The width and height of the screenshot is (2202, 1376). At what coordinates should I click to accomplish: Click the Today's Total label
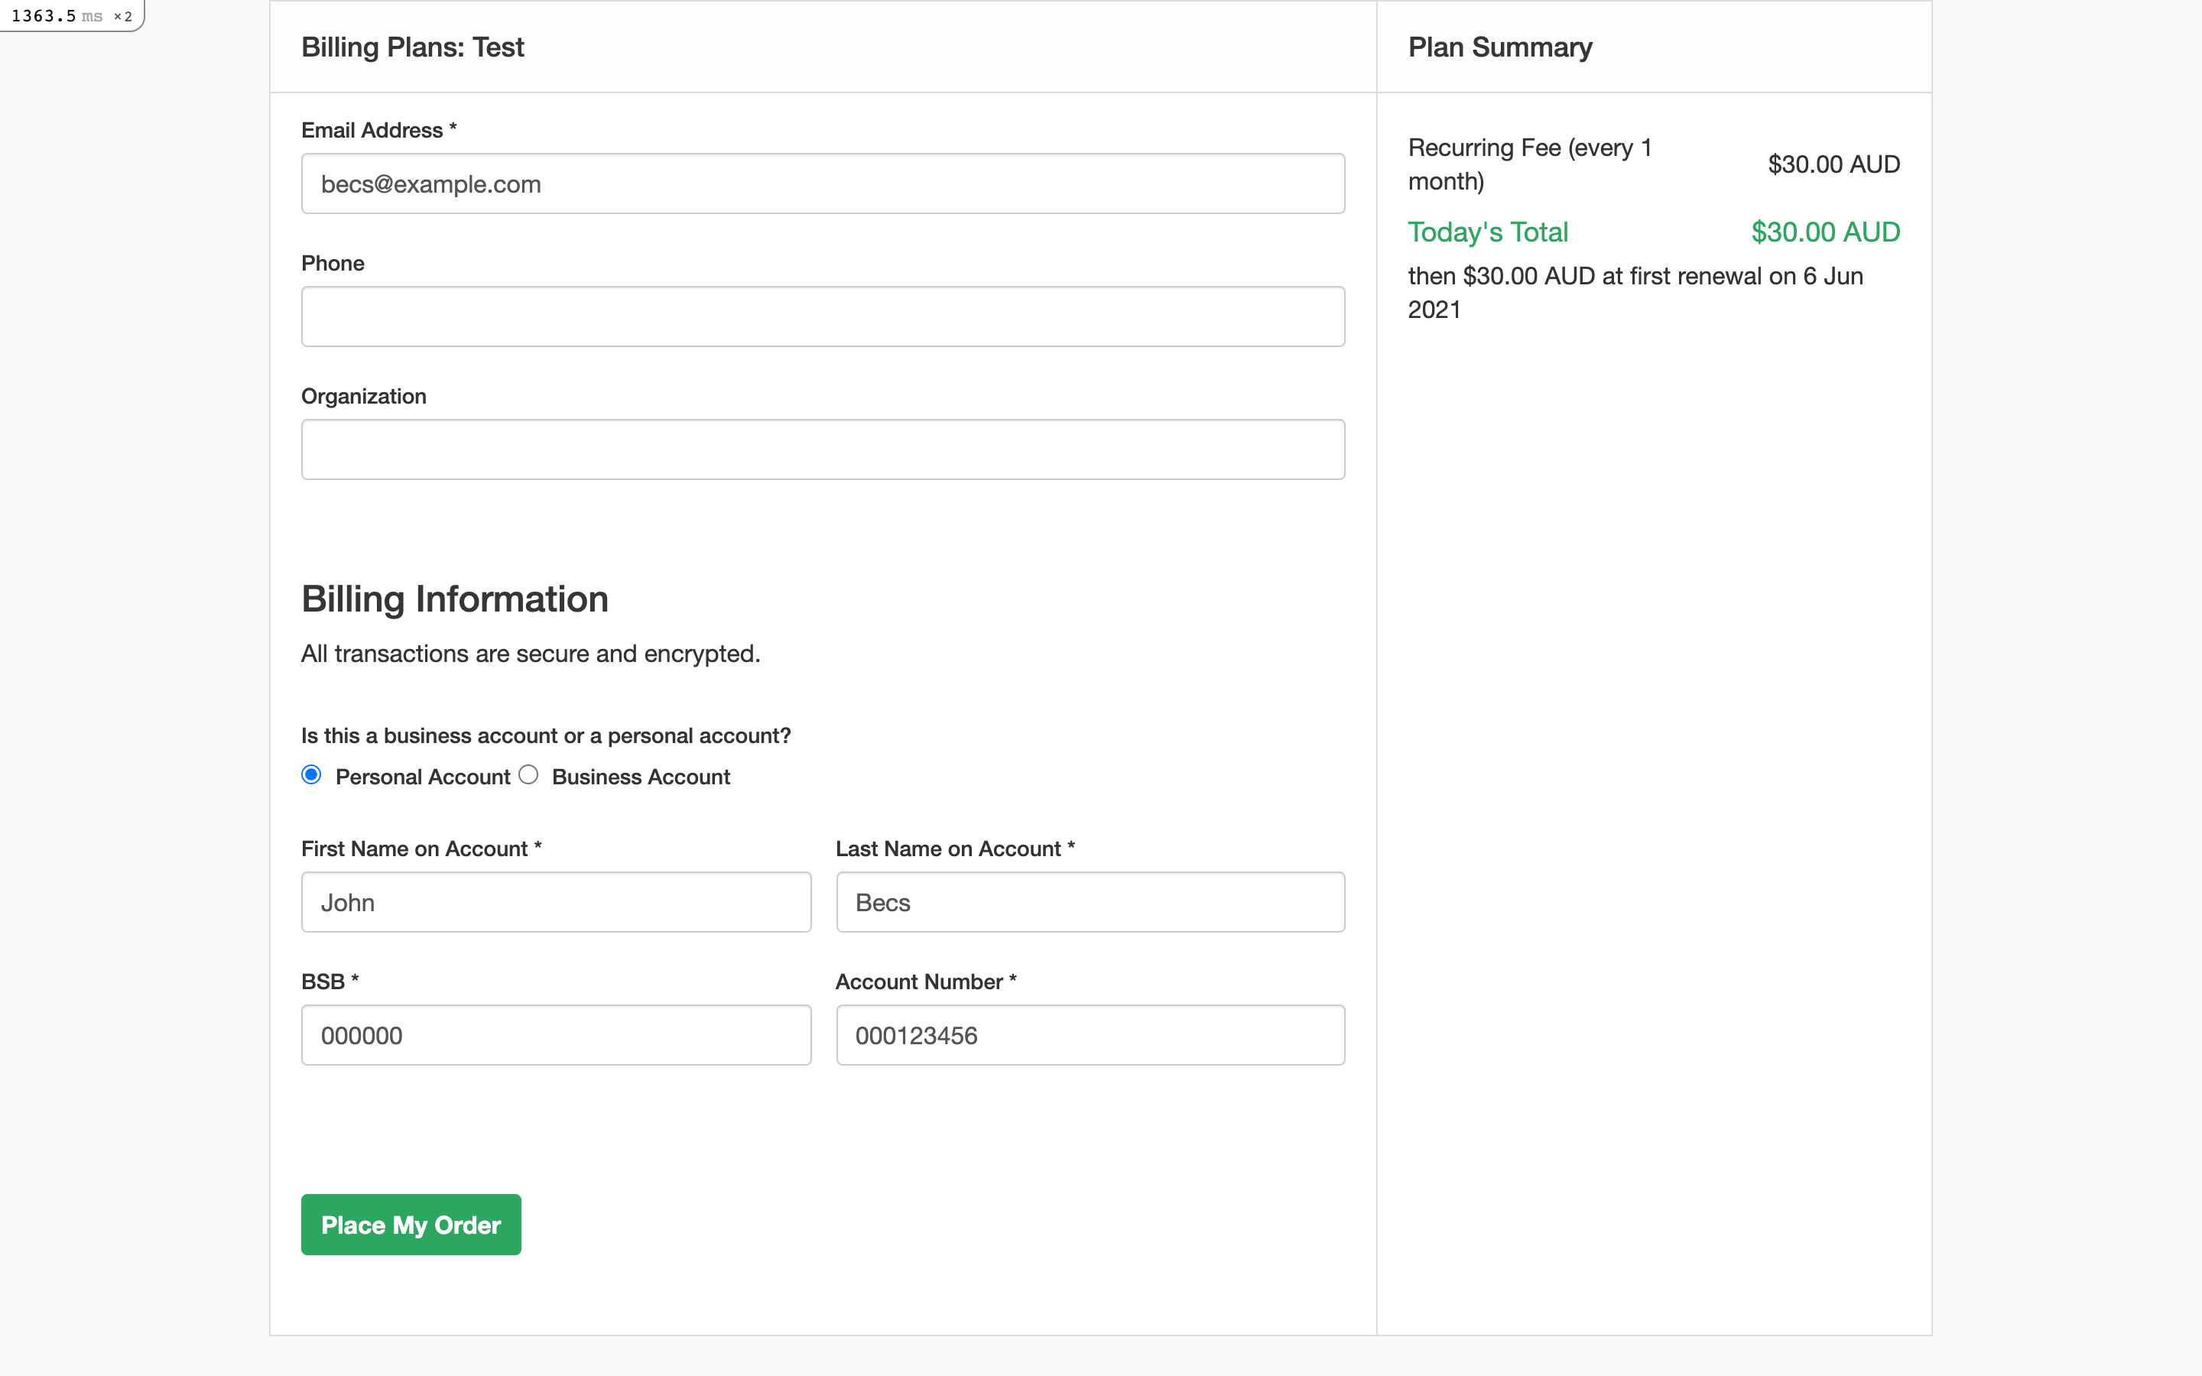(x=1488, y=232)
